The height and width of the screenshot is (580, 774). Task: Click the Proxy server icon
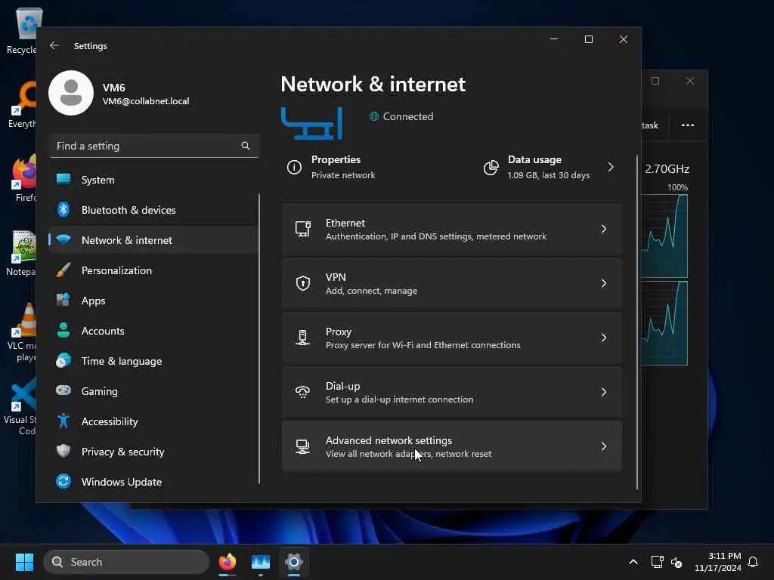tap(302, 338)
